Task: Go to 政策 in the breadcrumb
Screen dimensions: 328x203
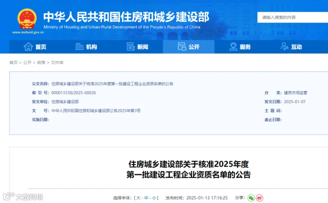Action: point(41,62)
